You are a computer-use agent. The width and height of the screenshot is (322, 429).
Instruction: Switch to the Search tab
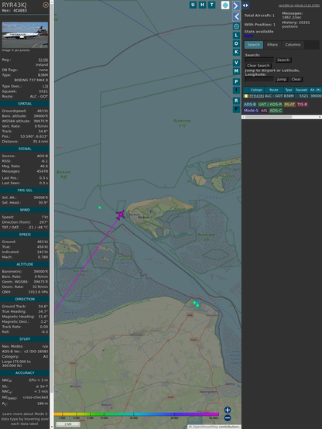pos(254,45)
